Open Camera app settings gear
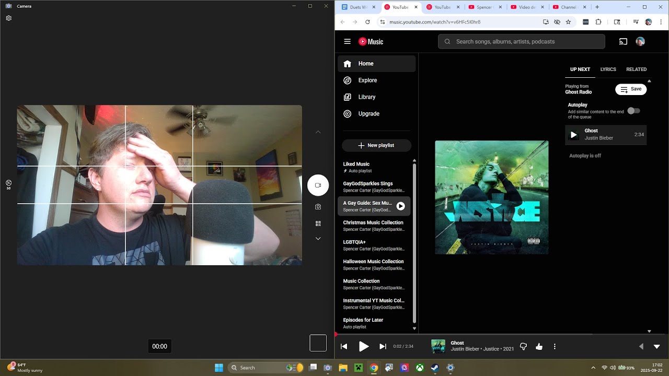 (9, 18)
